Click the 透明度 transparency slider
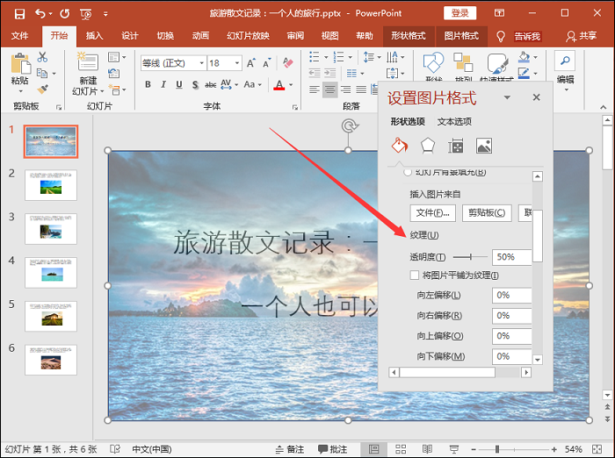 pos(469,257)
